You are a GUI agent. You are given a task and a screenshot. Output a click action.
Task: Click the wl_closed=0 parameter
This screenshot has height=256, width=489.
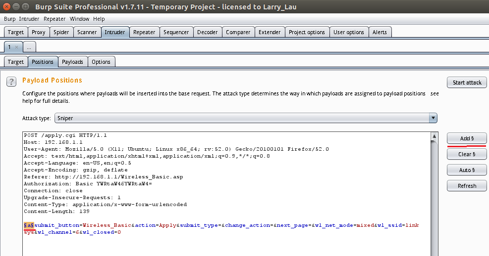(102, 232)
